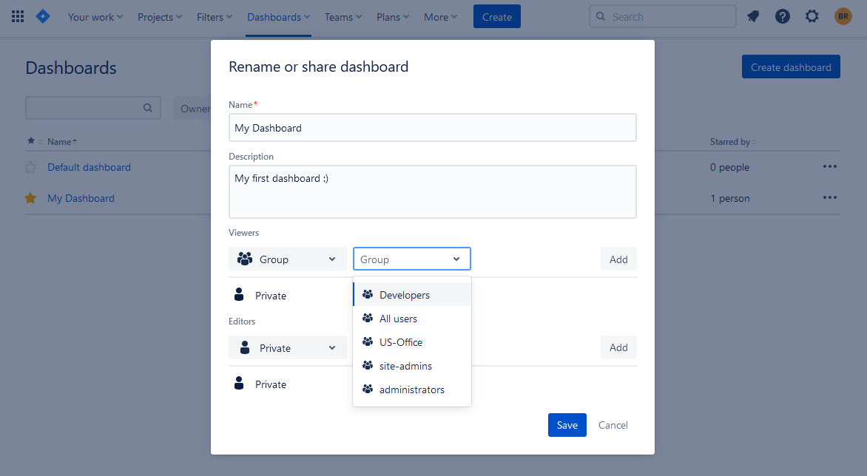Open the More actions menu for Default dashboard
The width and height of the screenshot is (867, 476).
pyautogui.click(x=830, y=166)
